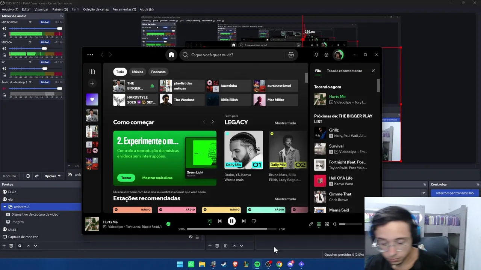Viewport: 481px width, 270px height.
Task: Open Spotify notifications bell
Action: [x=316, y=55]
